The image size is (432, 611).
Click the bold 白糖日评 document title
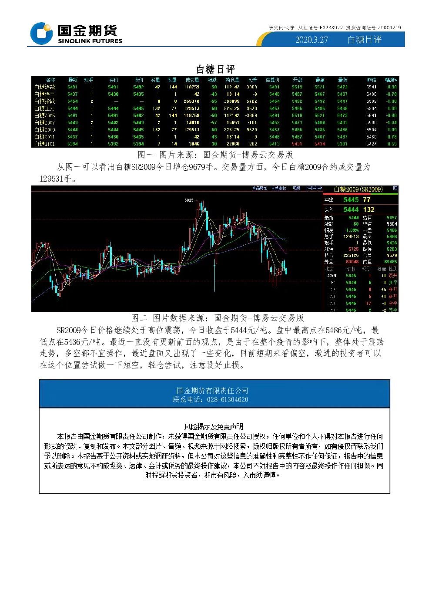[216, 69]
